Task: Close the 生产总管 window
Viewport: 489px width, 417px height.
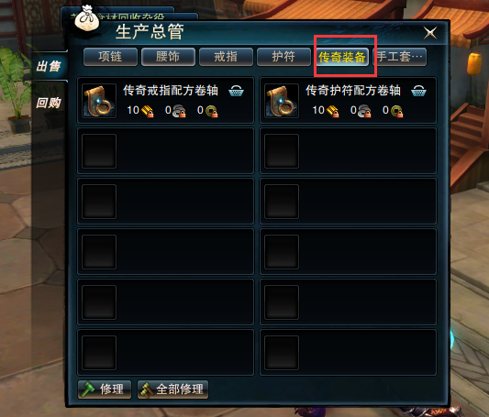Action: (430, 33)
